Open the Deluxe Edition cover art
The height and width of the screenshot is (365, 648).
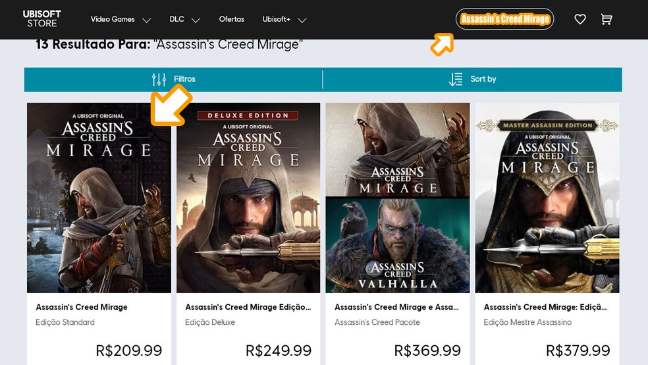248,198
